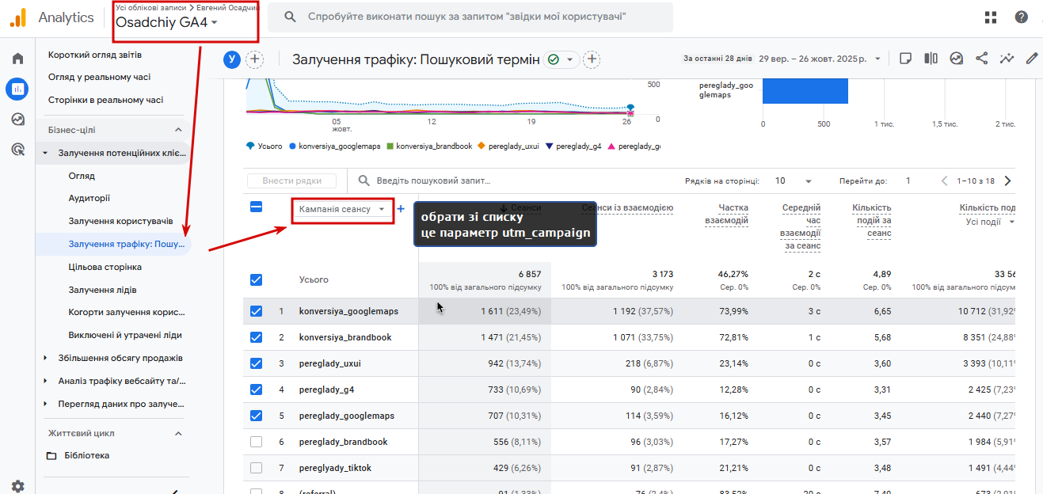1043x494 pixels.
Task: Open the annotations note icon
Action: (906, 59)
